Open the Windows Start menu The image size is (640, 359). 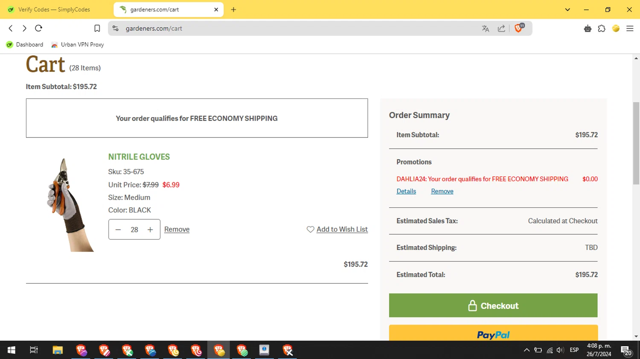(12, 350)
